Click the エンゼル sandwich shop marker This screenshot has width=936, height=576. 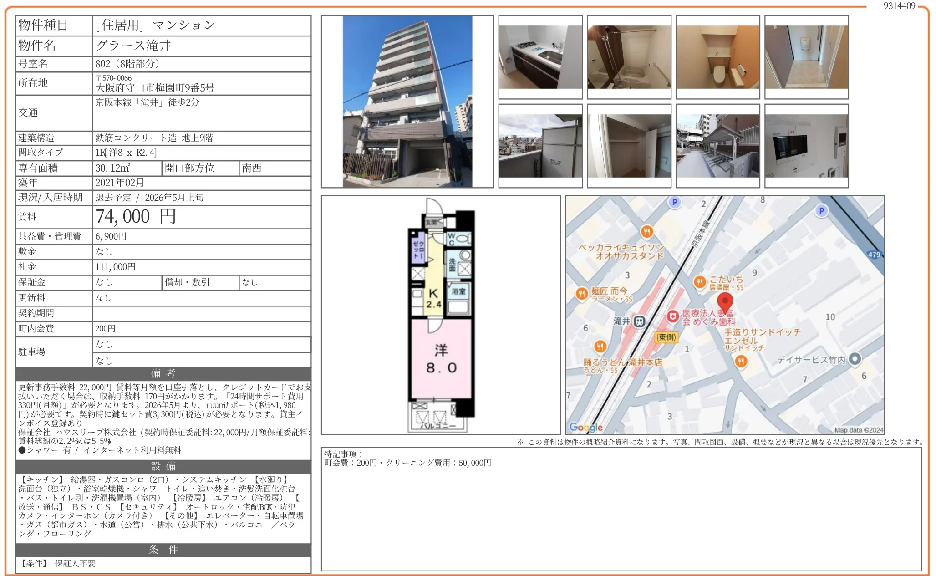[741, 362]
